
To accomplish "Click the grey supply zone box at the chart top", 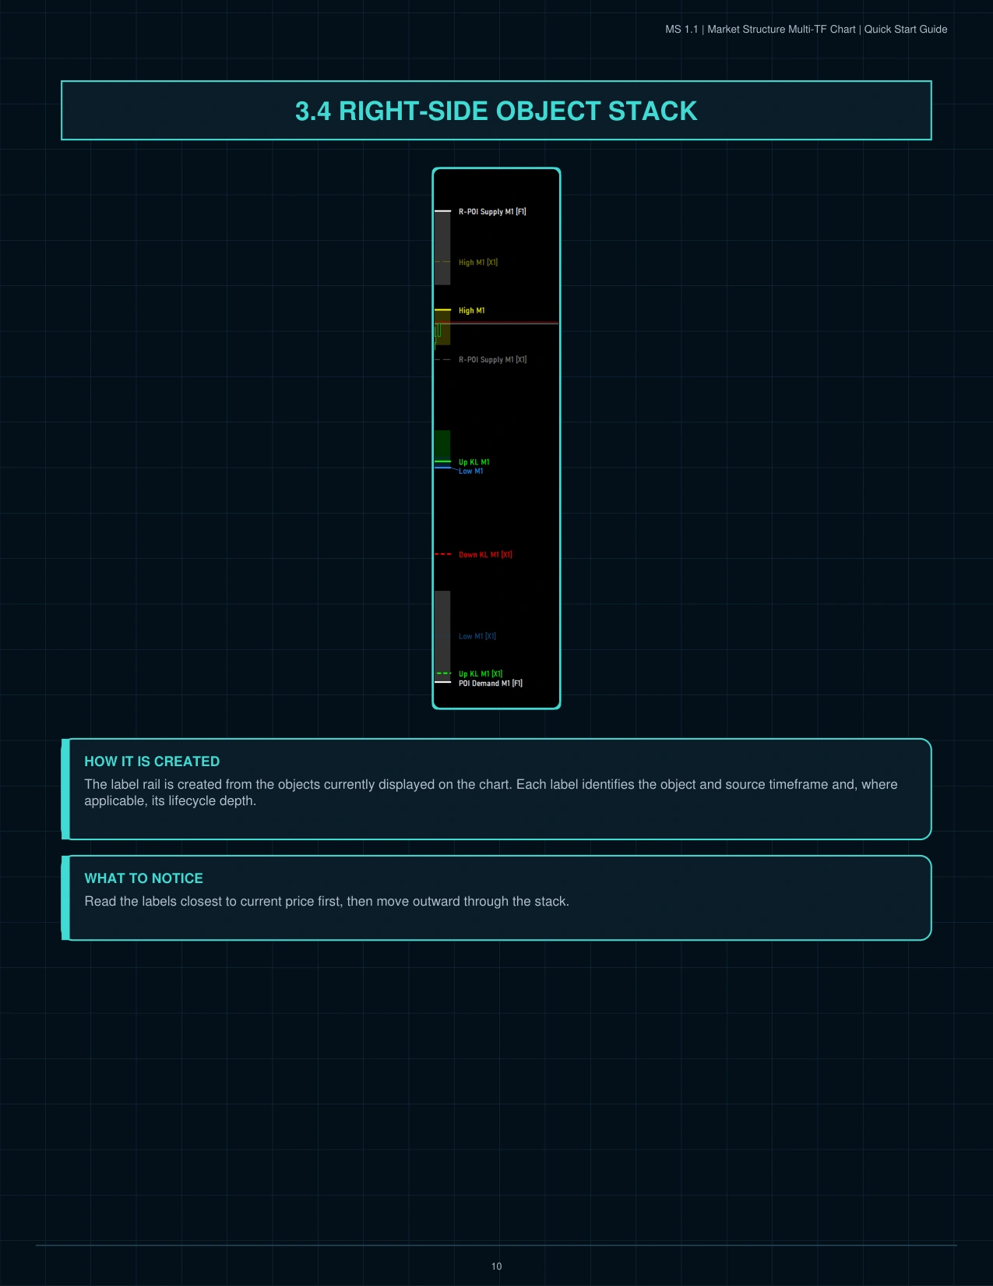I will pos(442,248).
